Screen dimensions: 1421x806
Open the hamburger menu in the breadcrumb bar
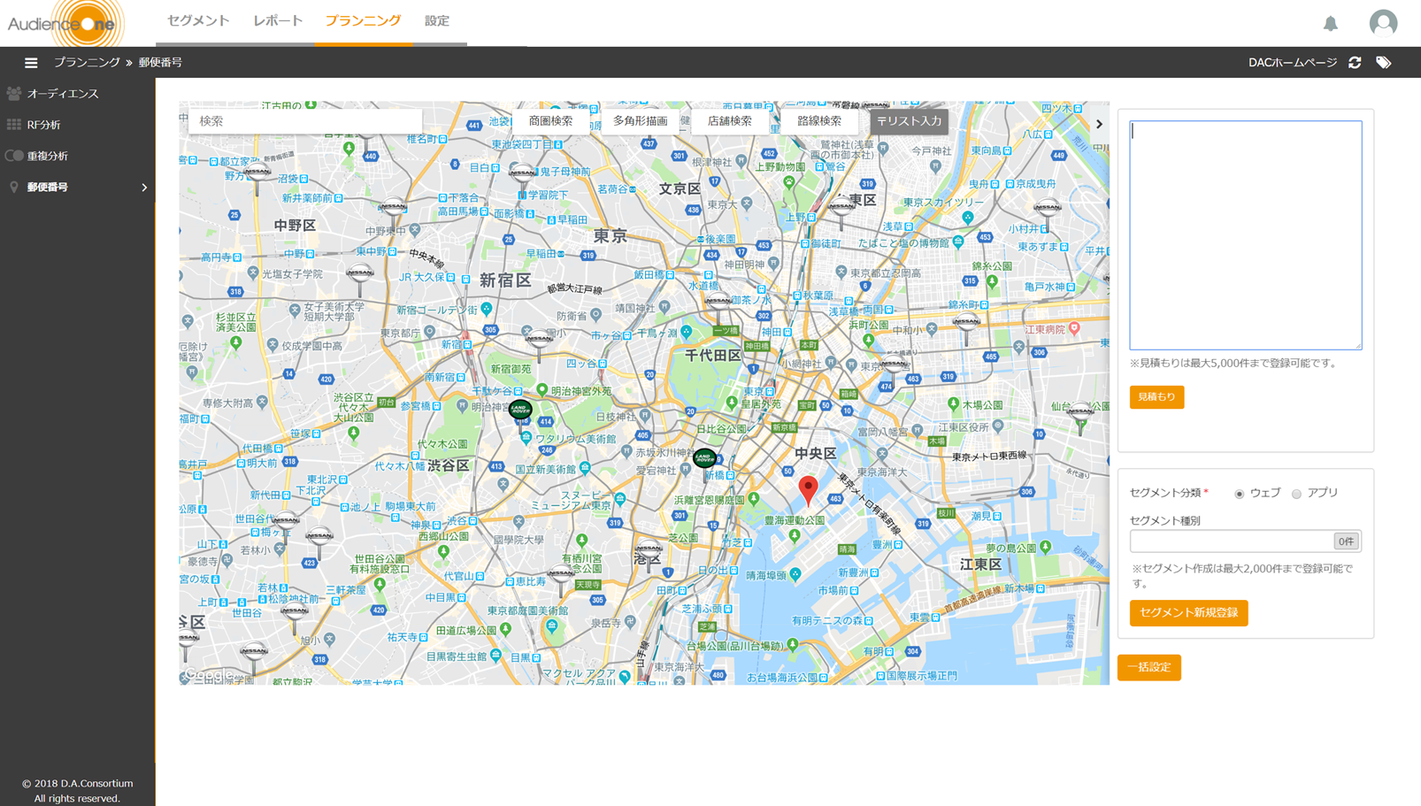click(x=30, y=62)
